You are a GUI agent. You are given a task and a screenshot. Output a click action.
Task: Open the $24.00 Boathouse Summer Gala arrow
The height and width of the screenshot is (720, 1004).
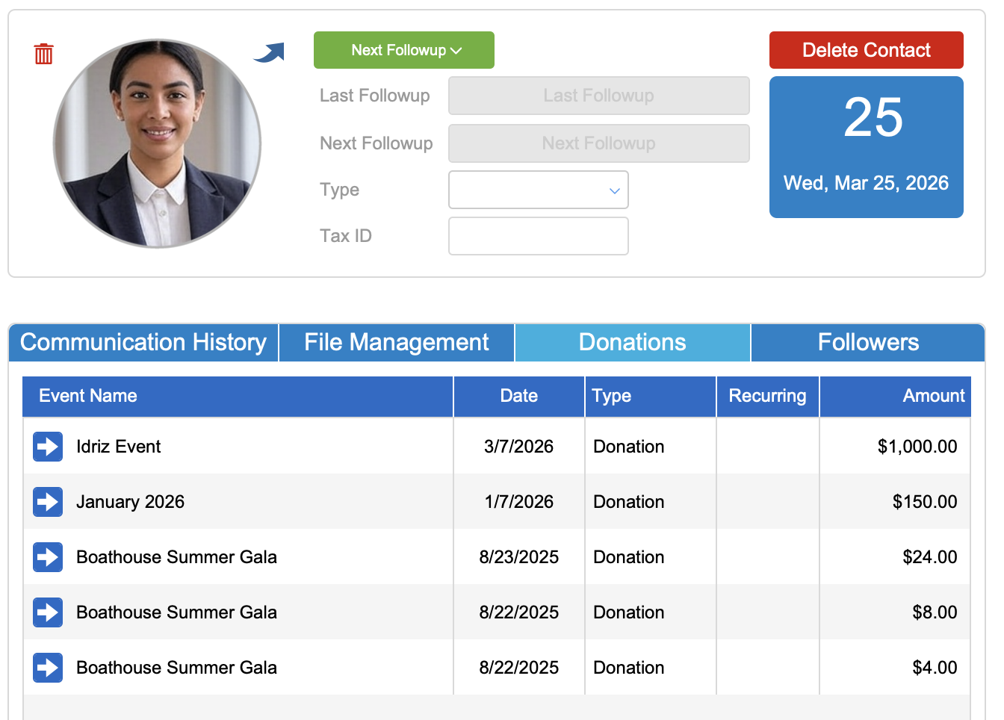pos(48,557)
